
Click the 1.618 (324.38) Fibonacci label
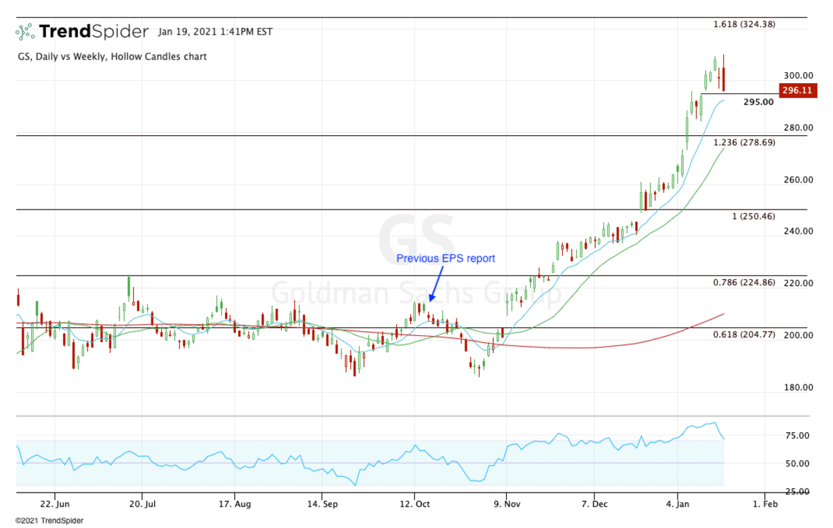coord(744,24)
